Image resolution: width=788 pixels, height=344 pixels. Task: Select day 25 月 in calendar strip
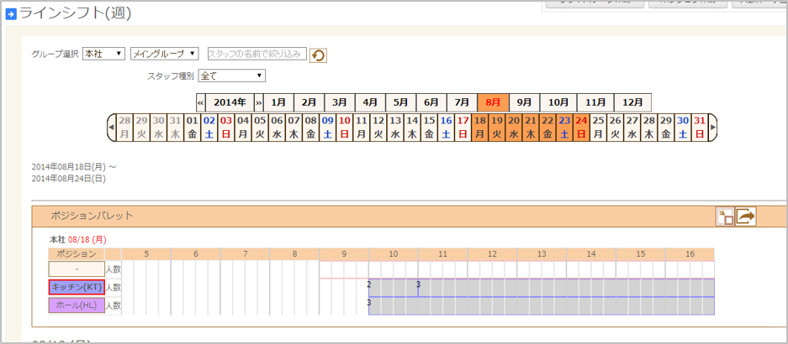click(598, 128)
